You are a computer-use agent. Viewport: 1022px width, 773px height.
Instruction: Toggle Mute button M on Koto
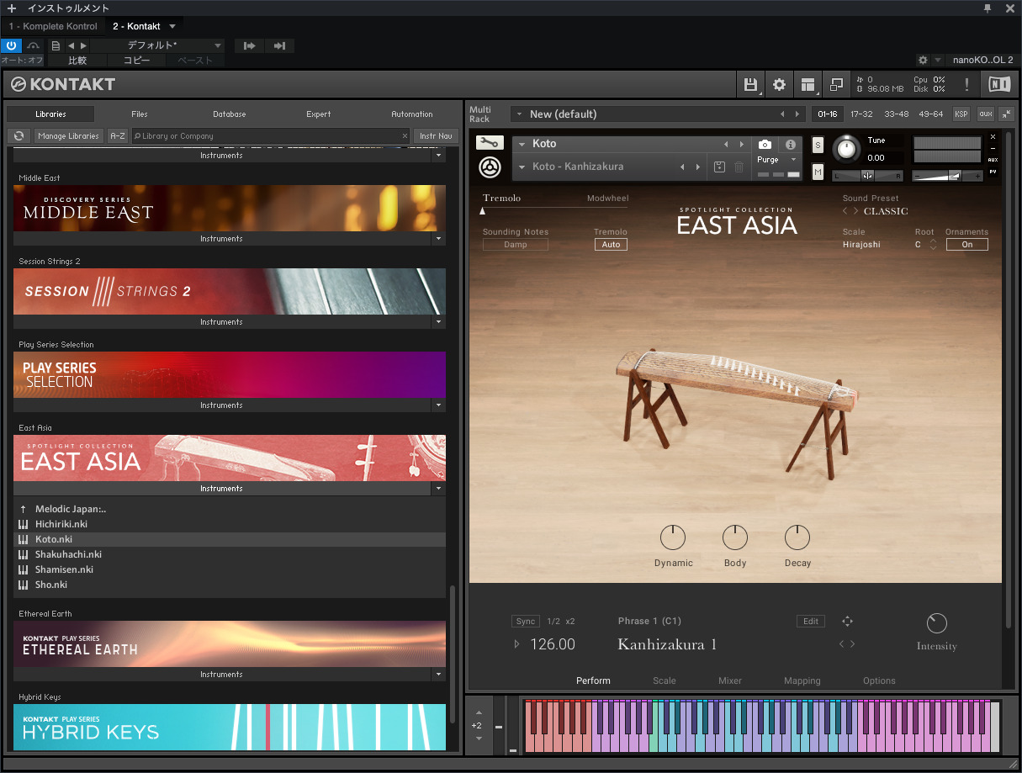pyautogui.click(x=818, y=172)
